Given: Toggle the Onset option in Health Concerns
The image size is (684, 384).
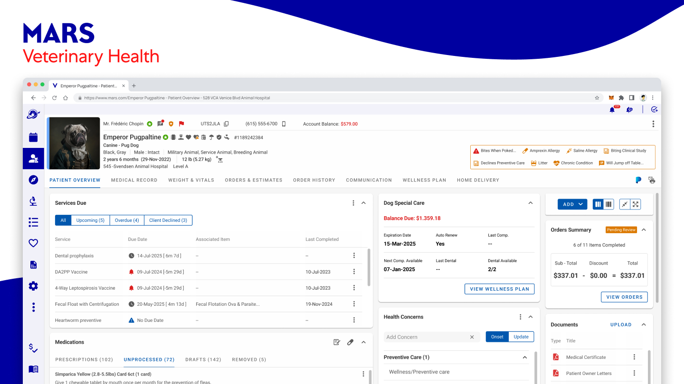Looking at the screenshot, I should point(497,337).
